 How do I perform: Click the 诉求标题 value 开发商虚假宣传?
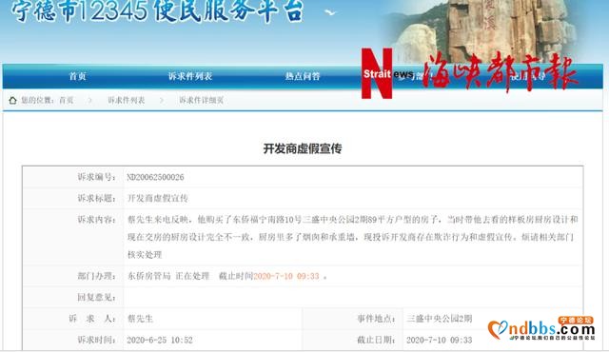point(158,198)
